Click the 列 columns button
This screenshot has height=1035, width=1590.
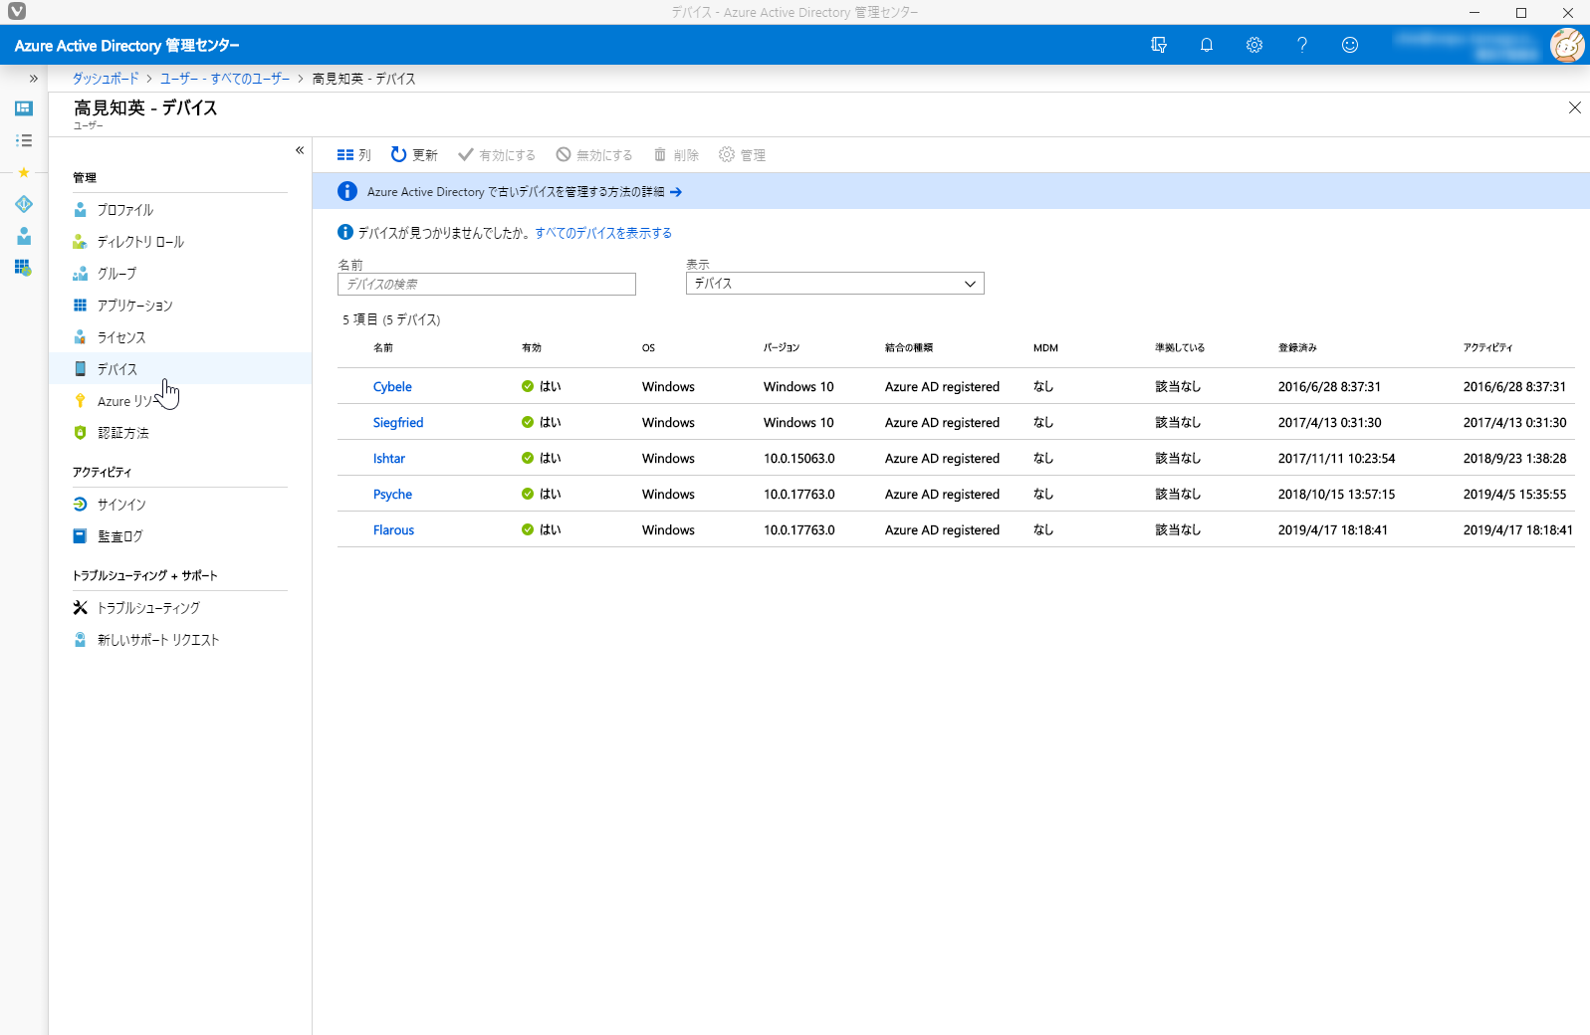(353, 155)
